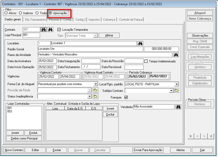The height and width of the screenshot is (157, 218).
Task: Open the Status Inadimplência dropdown
Action: click(89, 96)
